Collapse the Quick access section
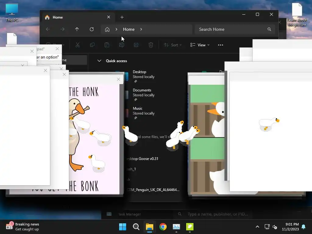 coord(99,61)
